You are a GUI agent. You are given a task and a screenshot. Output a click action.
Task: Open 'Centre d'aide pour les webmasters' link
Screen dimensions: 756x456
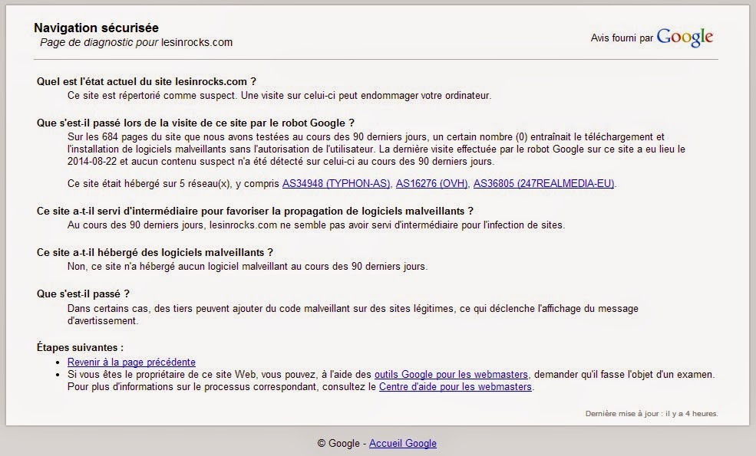[x=455, y=387]
